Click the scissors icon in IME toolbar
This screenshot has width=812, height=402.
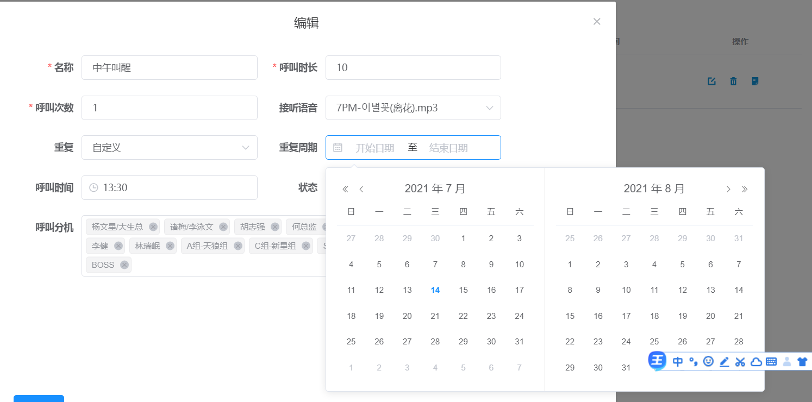tap(740, 361)
